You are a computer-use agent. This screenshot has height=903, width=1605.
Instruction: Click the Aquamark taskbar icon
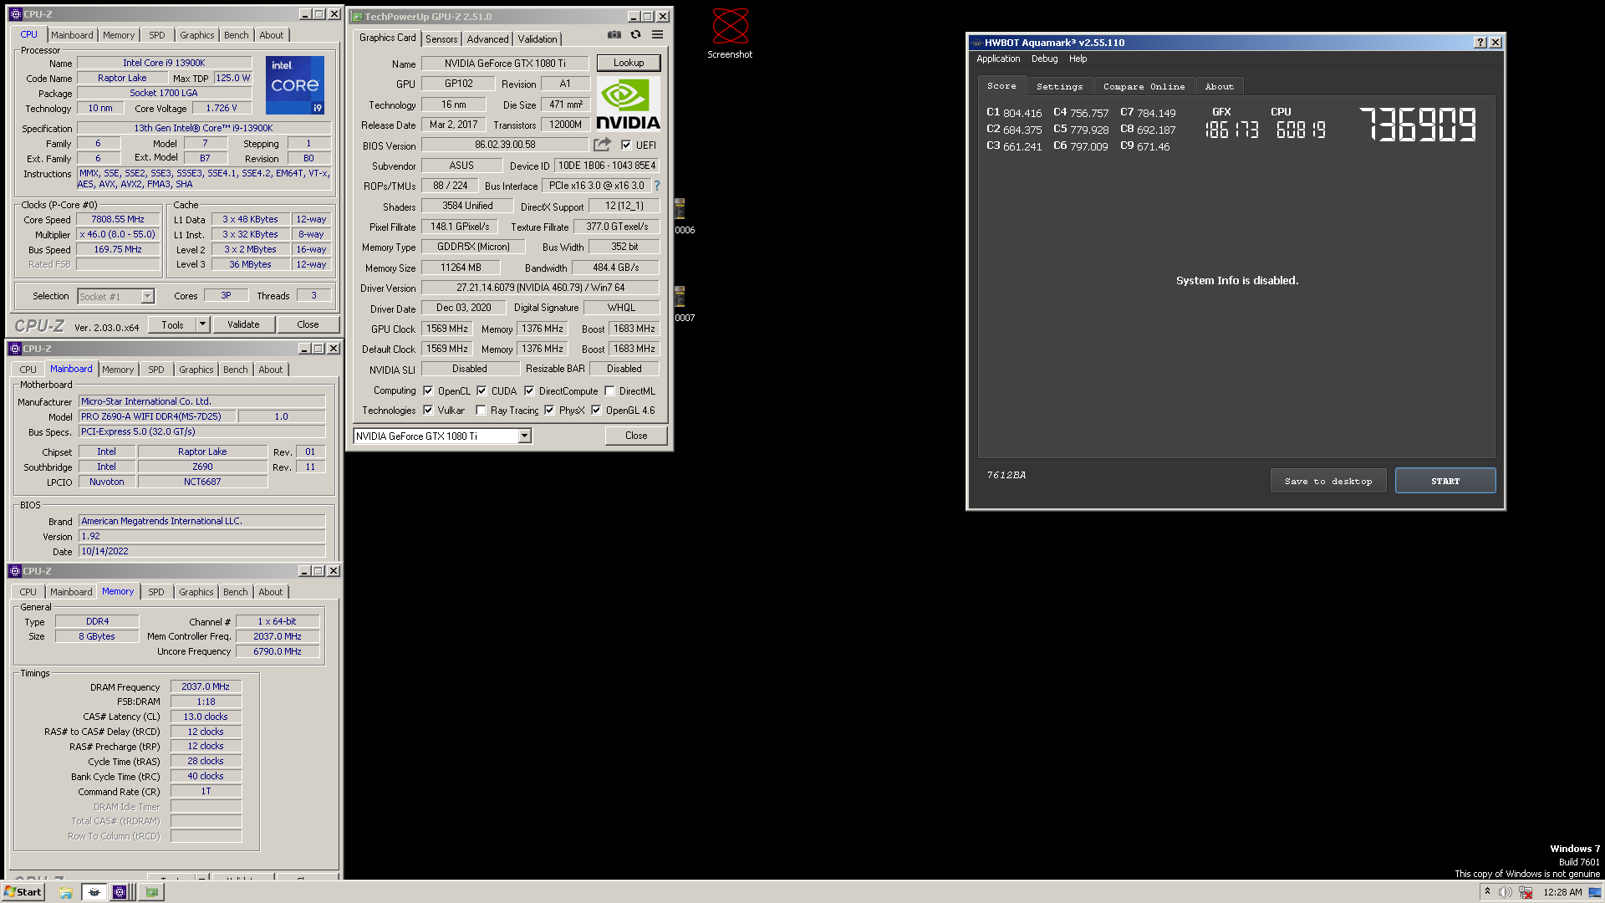click(94, 892)
